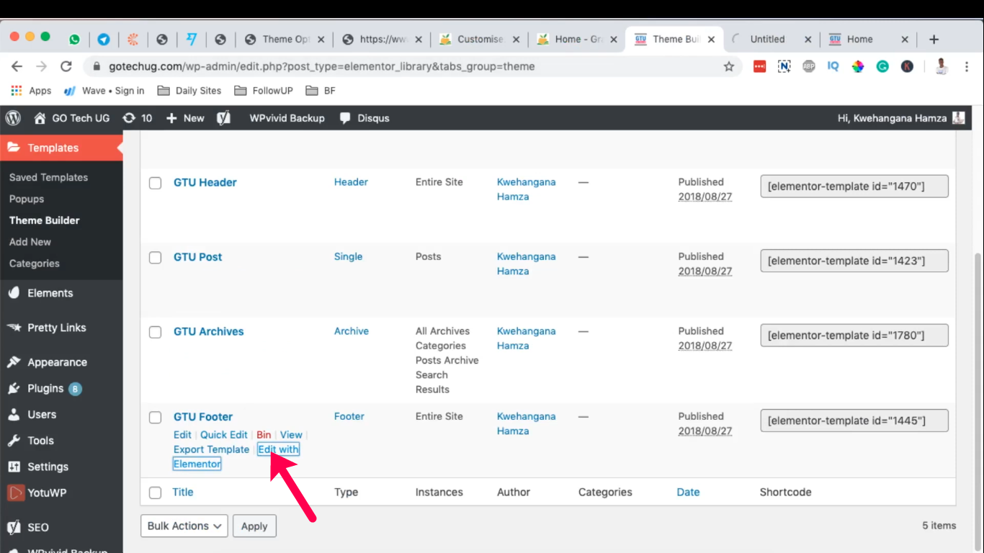Open Saved Templates submenu item
Image resolution: width=984 pixels, height=553 pixels.
48,177
